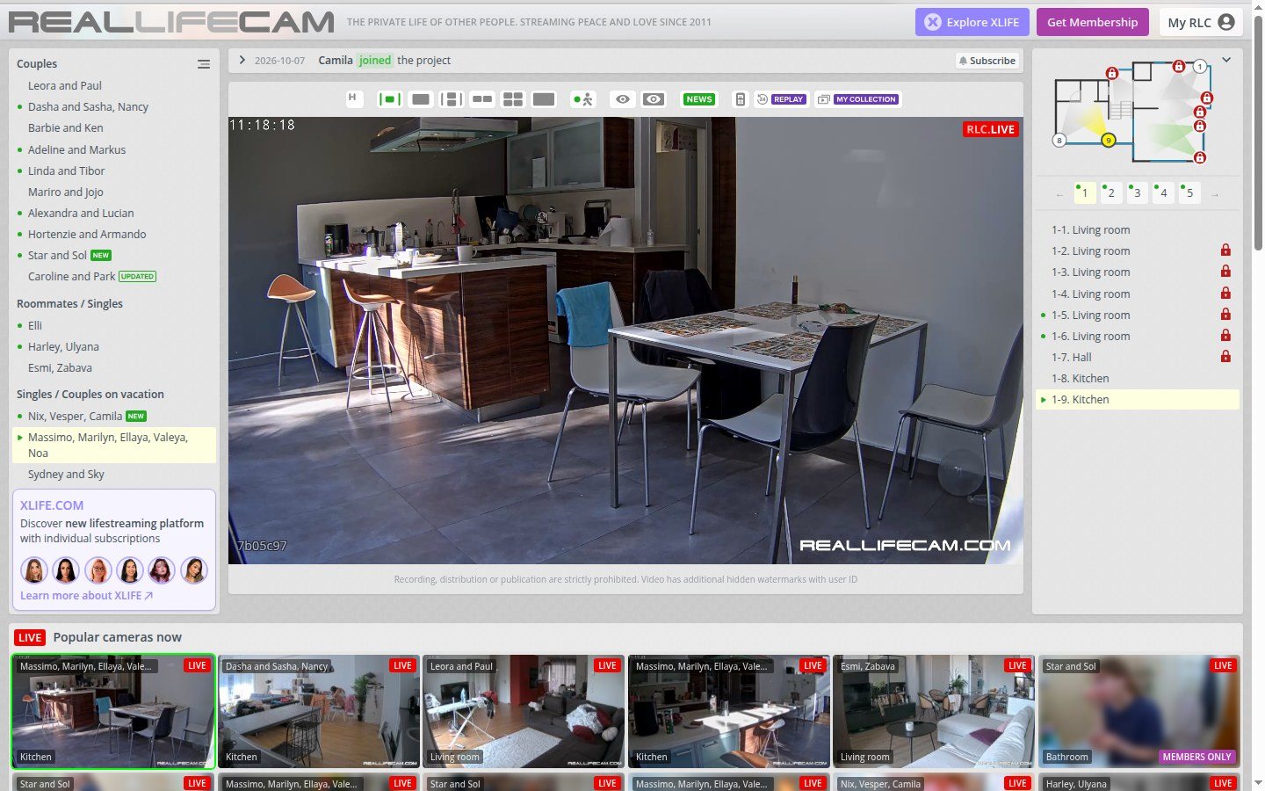Switch to apartment floor tab 2
Screen dimensions: 1265x791
1111,192
